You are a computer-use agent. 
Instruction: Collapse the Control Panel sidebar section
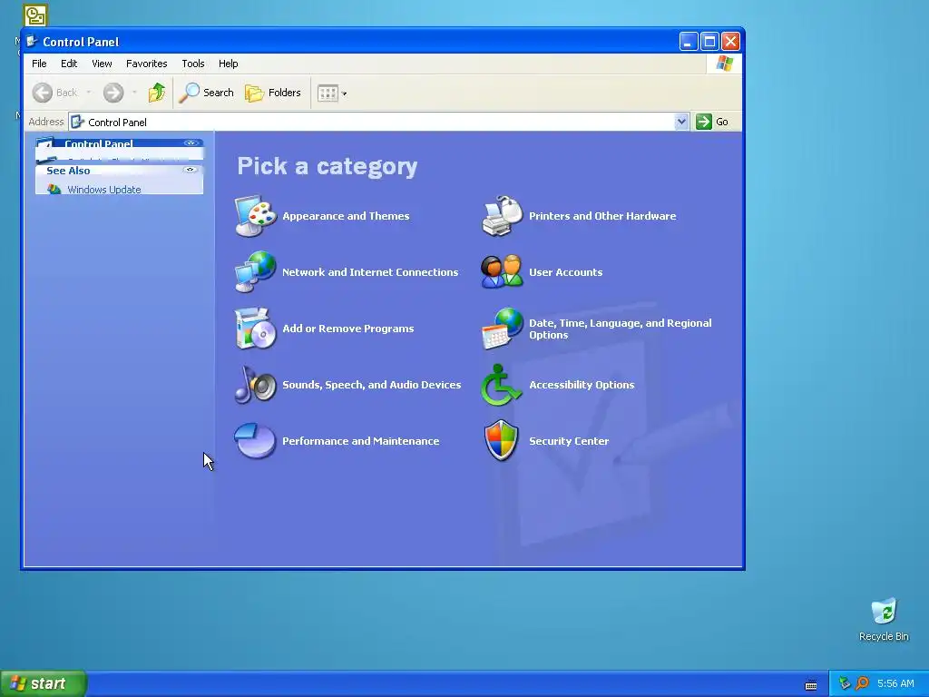pyautogui.click(x=191, y=142)
